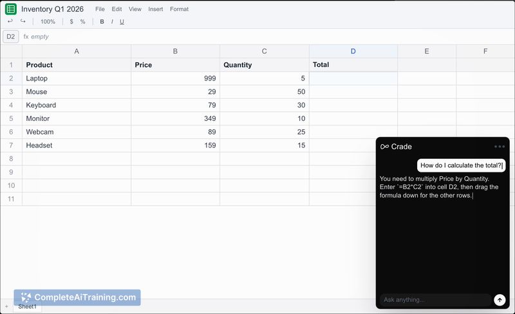
Task: Select the Keyboard quantity cell 30
Action: [x=265, y=105]
